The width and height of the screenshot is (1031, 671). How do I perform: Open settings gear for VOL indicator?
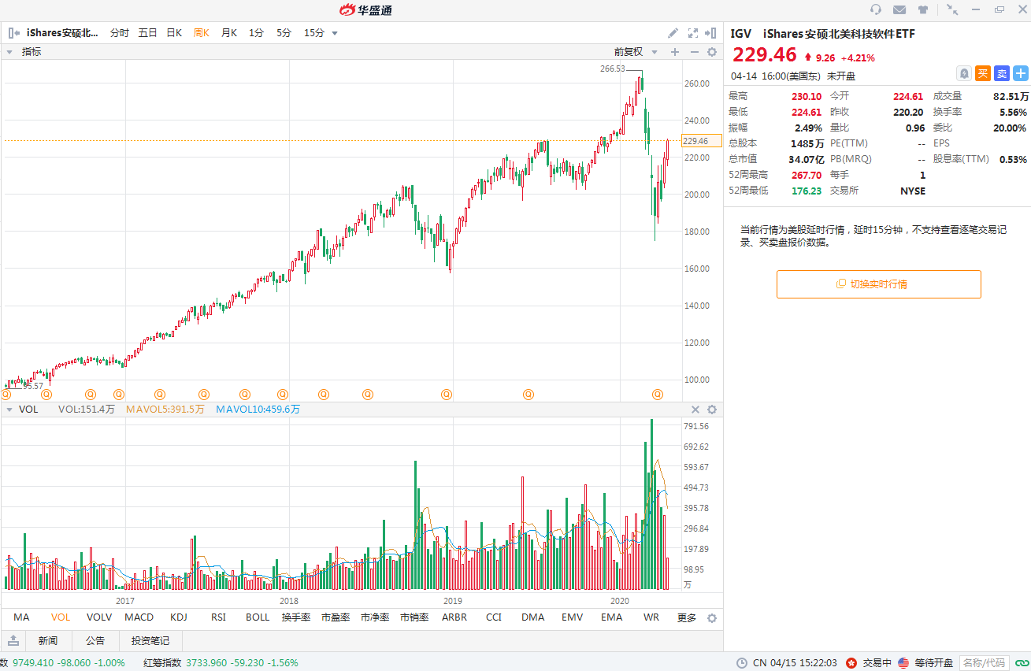[x=712, y=410]
